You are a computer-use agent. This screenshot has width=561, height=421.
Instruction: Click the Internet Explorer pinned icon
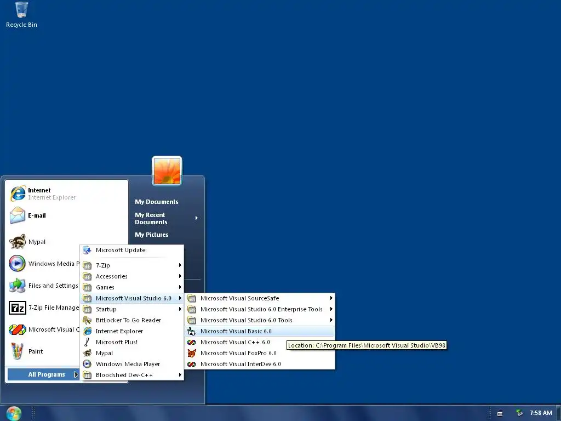(x=18, y=194)
